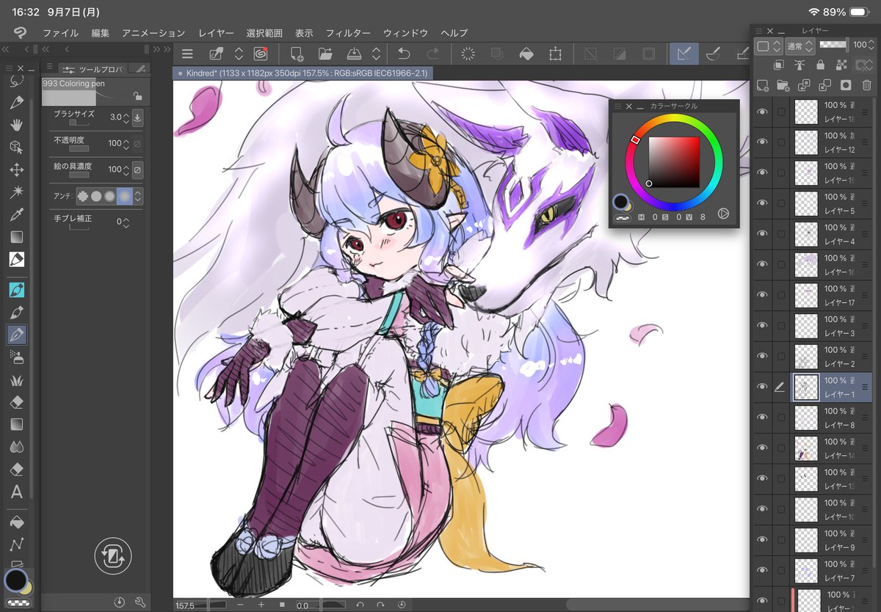Click the 不透明度 100 value stepper arrows

[x=126, y=144]
